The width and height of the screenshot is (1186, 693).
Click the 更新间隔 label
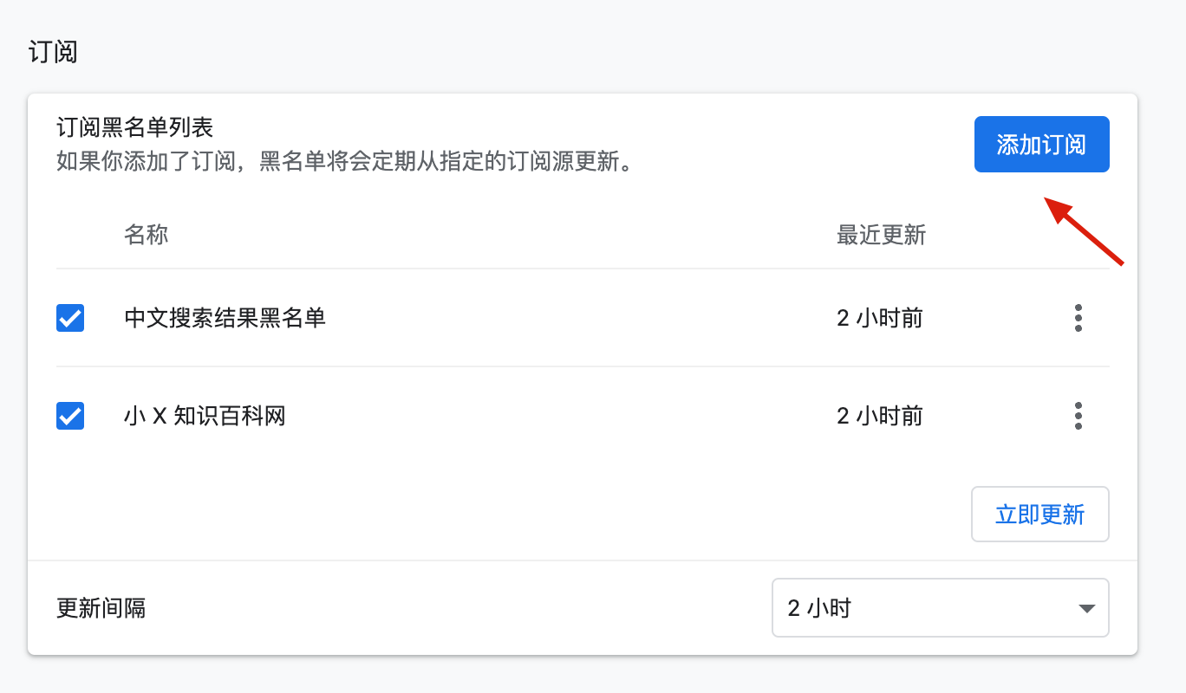(x=101, y=608)
